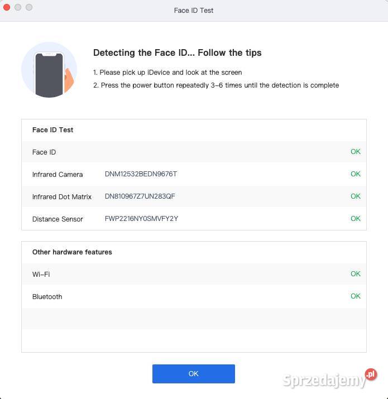Select the Face ID result row
Viewport: 388px width, 399px height.
tap(193, 152)
